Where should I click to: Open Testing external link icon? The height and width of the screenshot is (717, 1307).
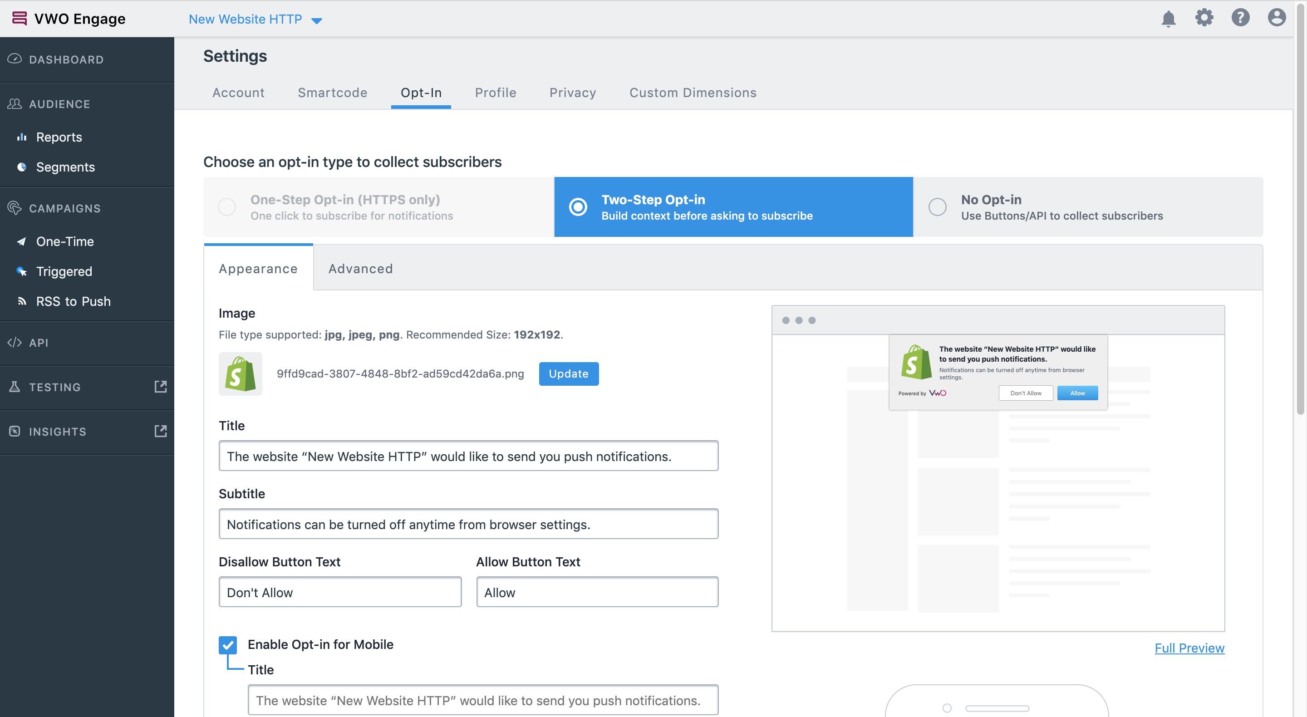click(160, 387)
